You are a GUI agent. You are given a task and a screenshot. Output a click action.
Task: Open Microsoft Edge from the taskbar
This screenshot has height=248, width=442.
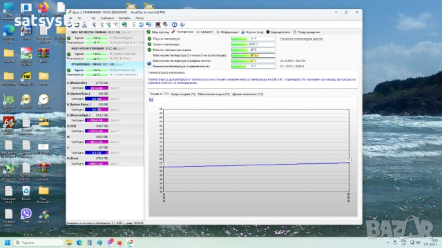(79, 242)
